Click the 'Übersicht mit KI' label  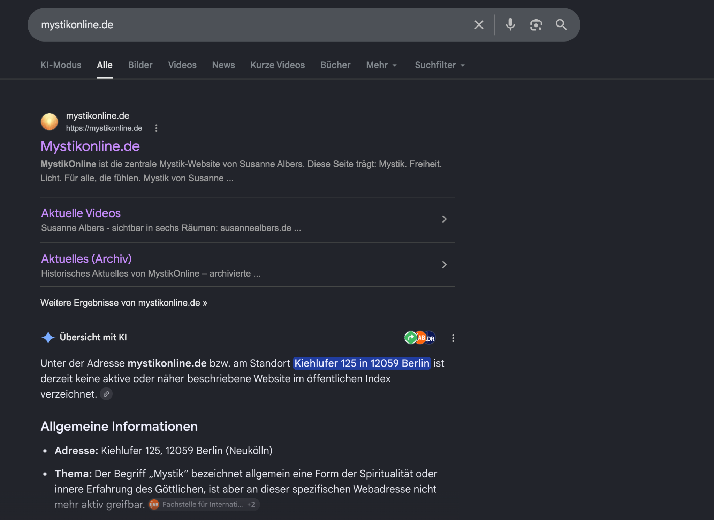tap(93, 337)
